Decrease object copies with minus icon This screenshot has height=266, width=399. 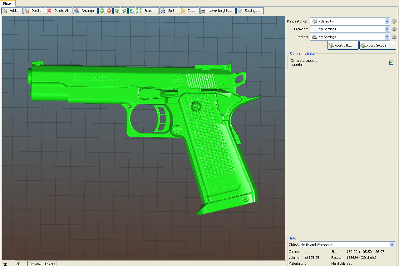pos(109,10)
